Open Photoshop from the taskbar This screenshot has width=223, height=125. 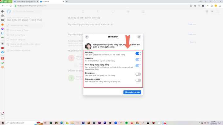[83, 123]
